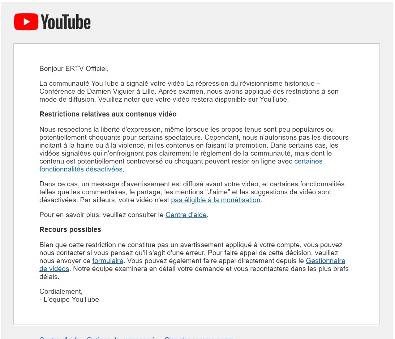The width and height of the screenshot is (395, 339).
Task: Open the "certaines" link ending the paragraph line
Action: click(308, 161)
